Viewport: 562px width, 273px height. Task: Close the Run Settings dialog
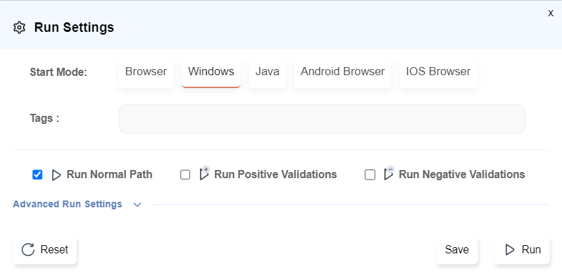coord(550,13)
